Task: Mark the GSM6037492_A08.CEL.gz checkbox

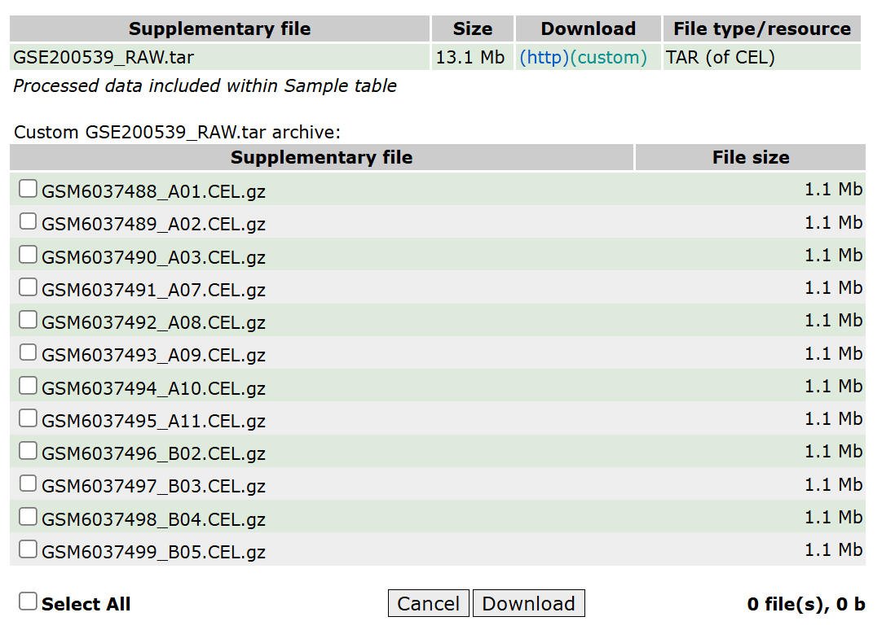Action: (28, 320)
